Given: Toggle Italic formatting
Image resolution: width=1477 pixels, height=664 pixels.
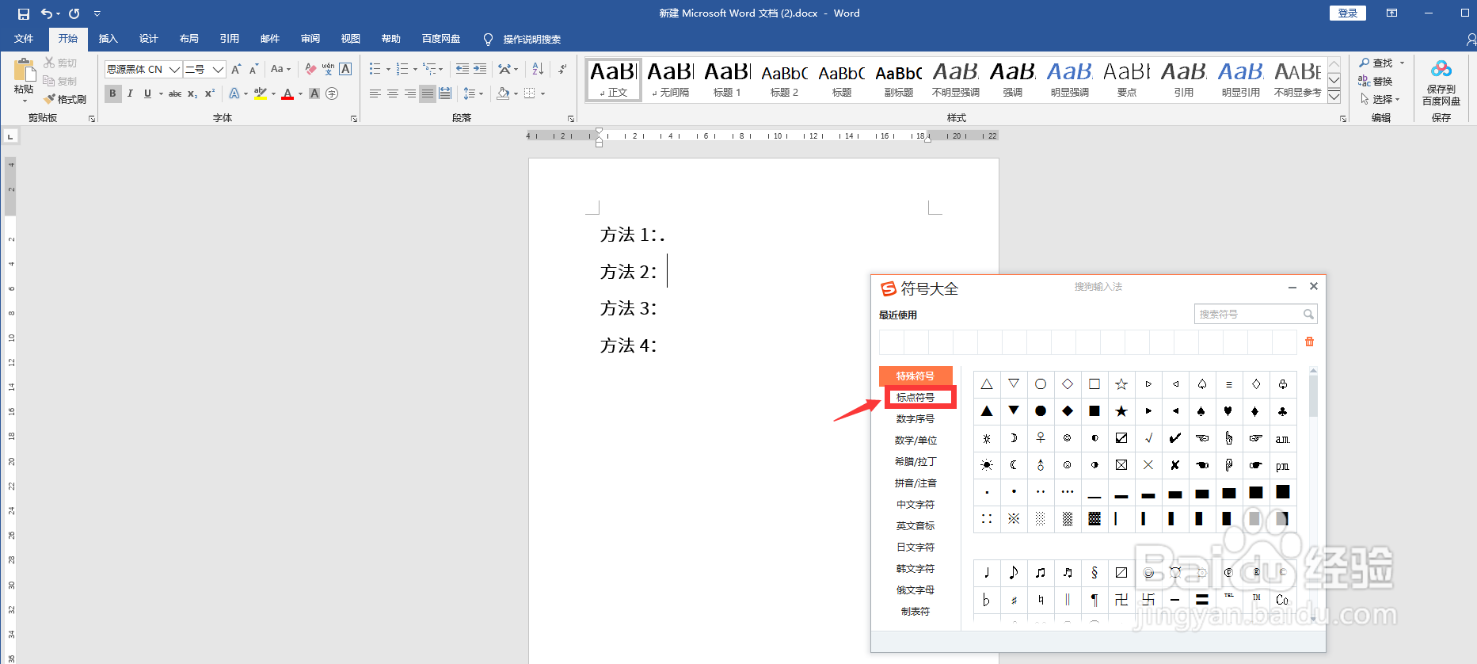Looking at the screenshot, I should click(x=130, y=93).
